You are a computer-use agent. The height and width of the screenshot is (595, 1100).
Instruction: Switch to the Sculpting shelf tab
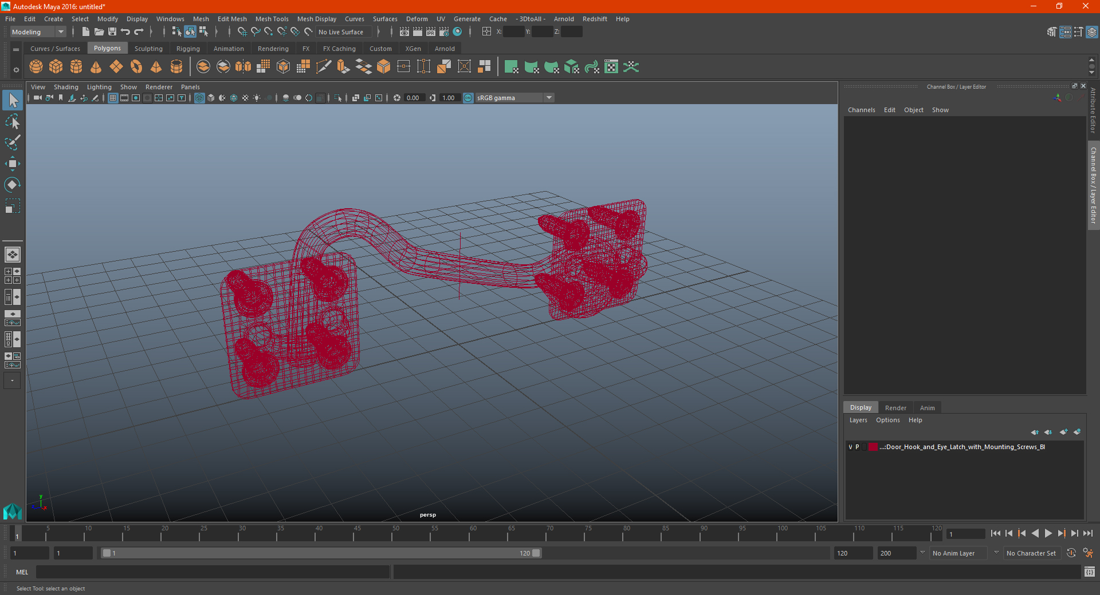(148, 49)
